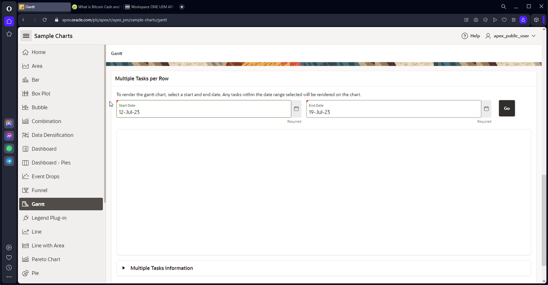
Task: Open My Flow send icon
Action: click(x=495, y=20)
